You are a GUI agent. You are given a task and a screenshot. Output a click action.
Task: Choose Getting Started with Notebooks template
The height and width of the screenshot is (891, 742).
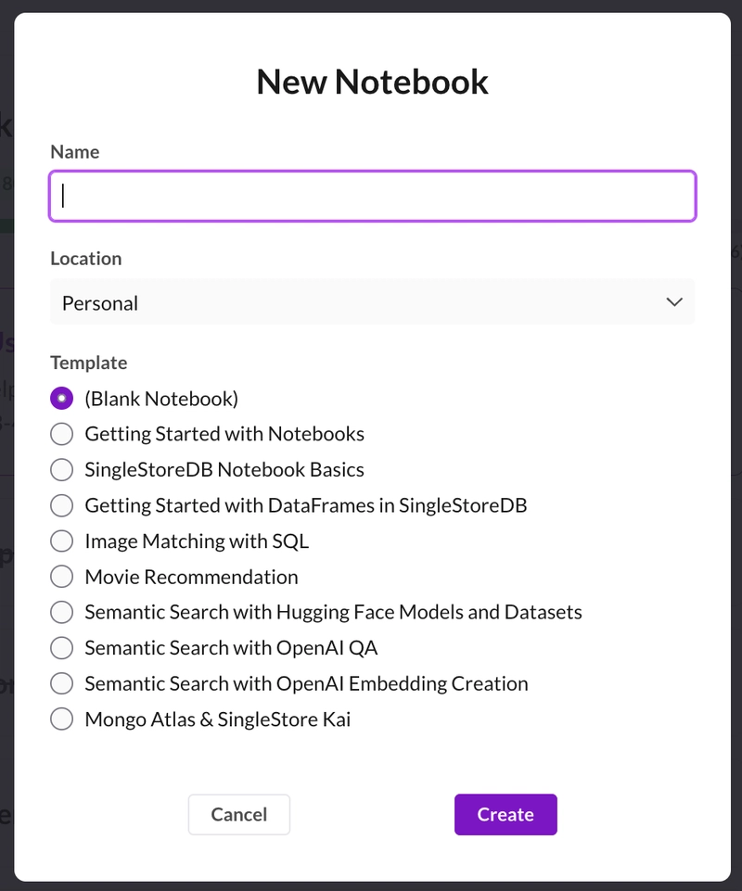tap(61, 434)
